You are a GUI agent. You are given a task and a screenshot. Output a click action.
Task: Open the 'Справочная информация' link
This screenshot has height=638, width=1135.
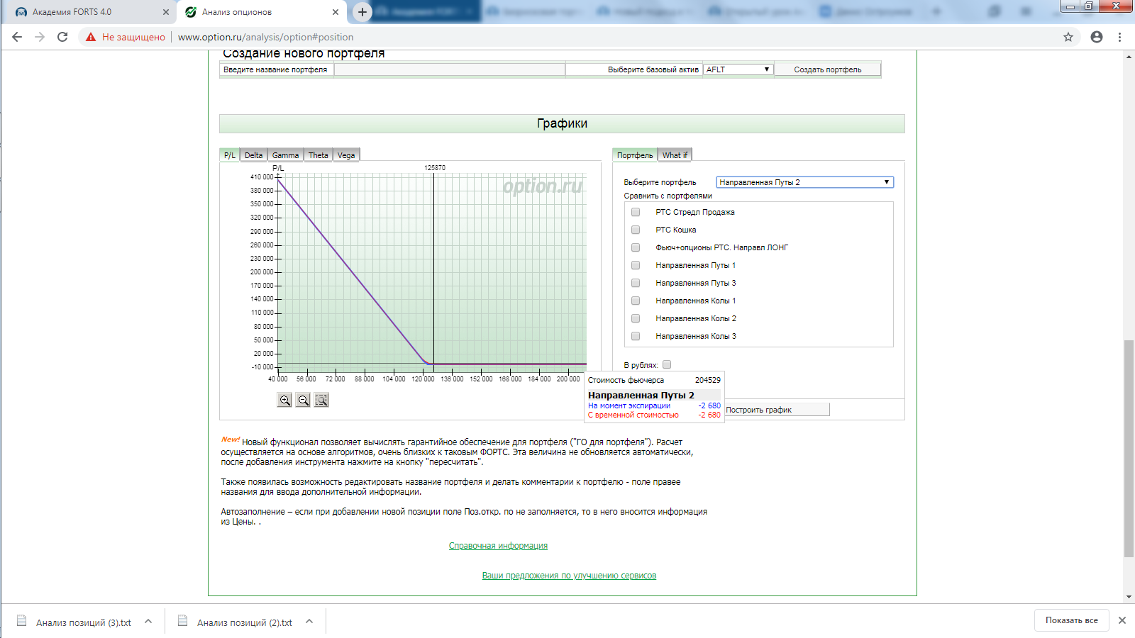[x=498, y=546]
